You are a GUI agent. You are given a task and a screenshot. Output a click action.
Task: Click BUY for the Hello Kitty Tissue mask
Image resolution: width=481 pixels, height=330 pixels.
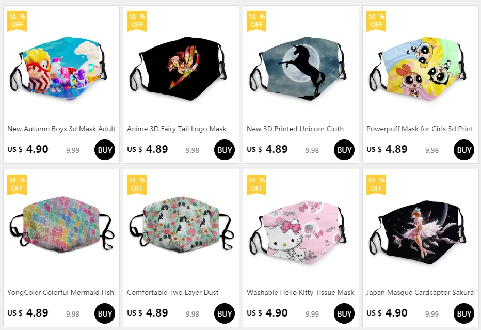pyautogui.click(x=344, y=313)
